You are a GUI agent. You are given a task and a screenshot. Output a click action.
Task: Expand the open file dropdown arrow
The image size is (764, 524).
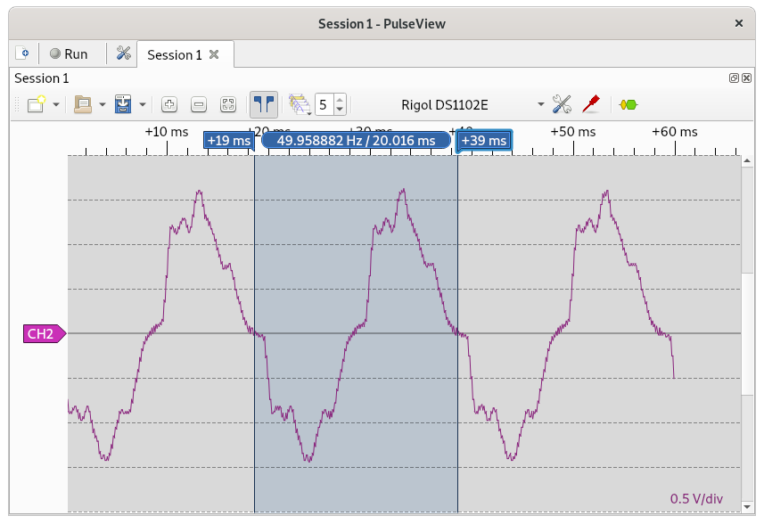click(x=103, y=104)
